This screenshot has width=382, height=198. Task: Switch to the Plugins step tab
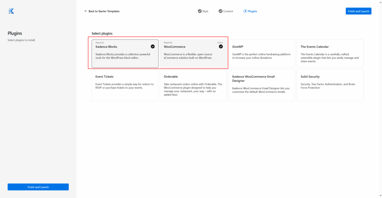253,11
